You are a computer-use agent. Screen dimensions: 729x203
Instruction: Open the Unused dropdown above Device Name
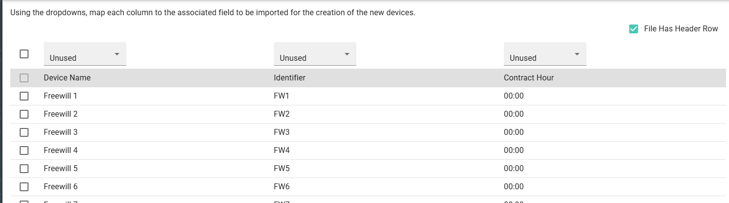point(85,54)
